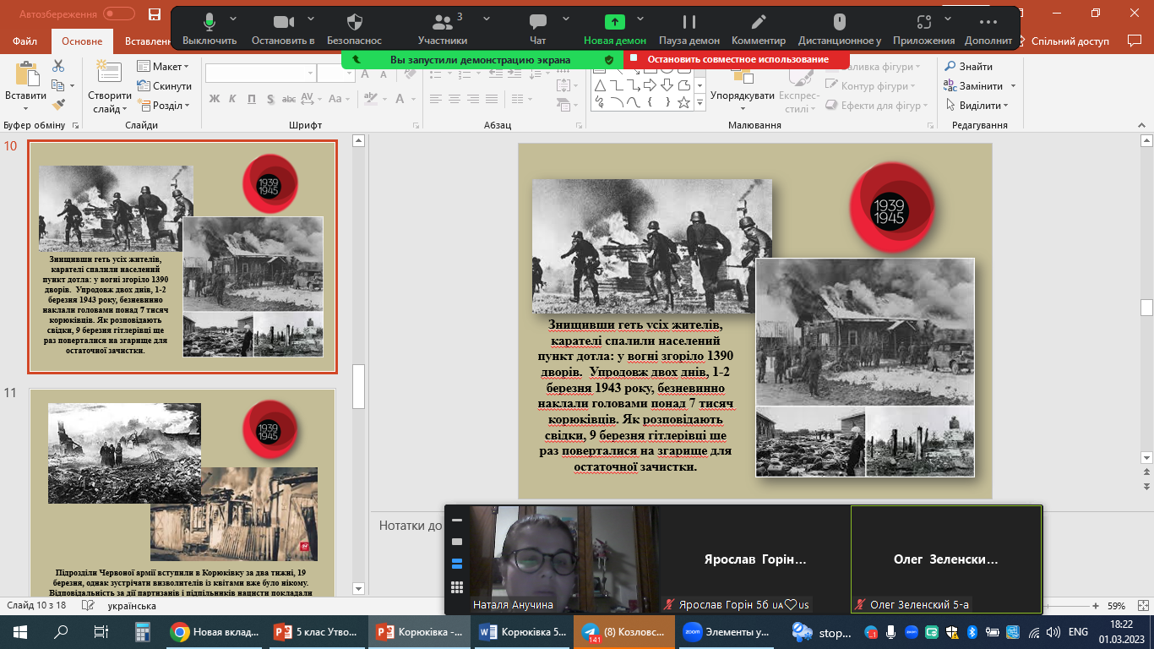
Task: Open the Створити слайд dropdown arrow
Action: click(x=124, y=109)
